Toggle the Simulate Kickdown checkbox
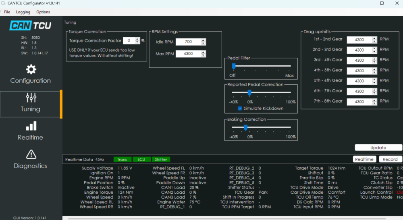The image size is (403, 220). pos(240,108)
